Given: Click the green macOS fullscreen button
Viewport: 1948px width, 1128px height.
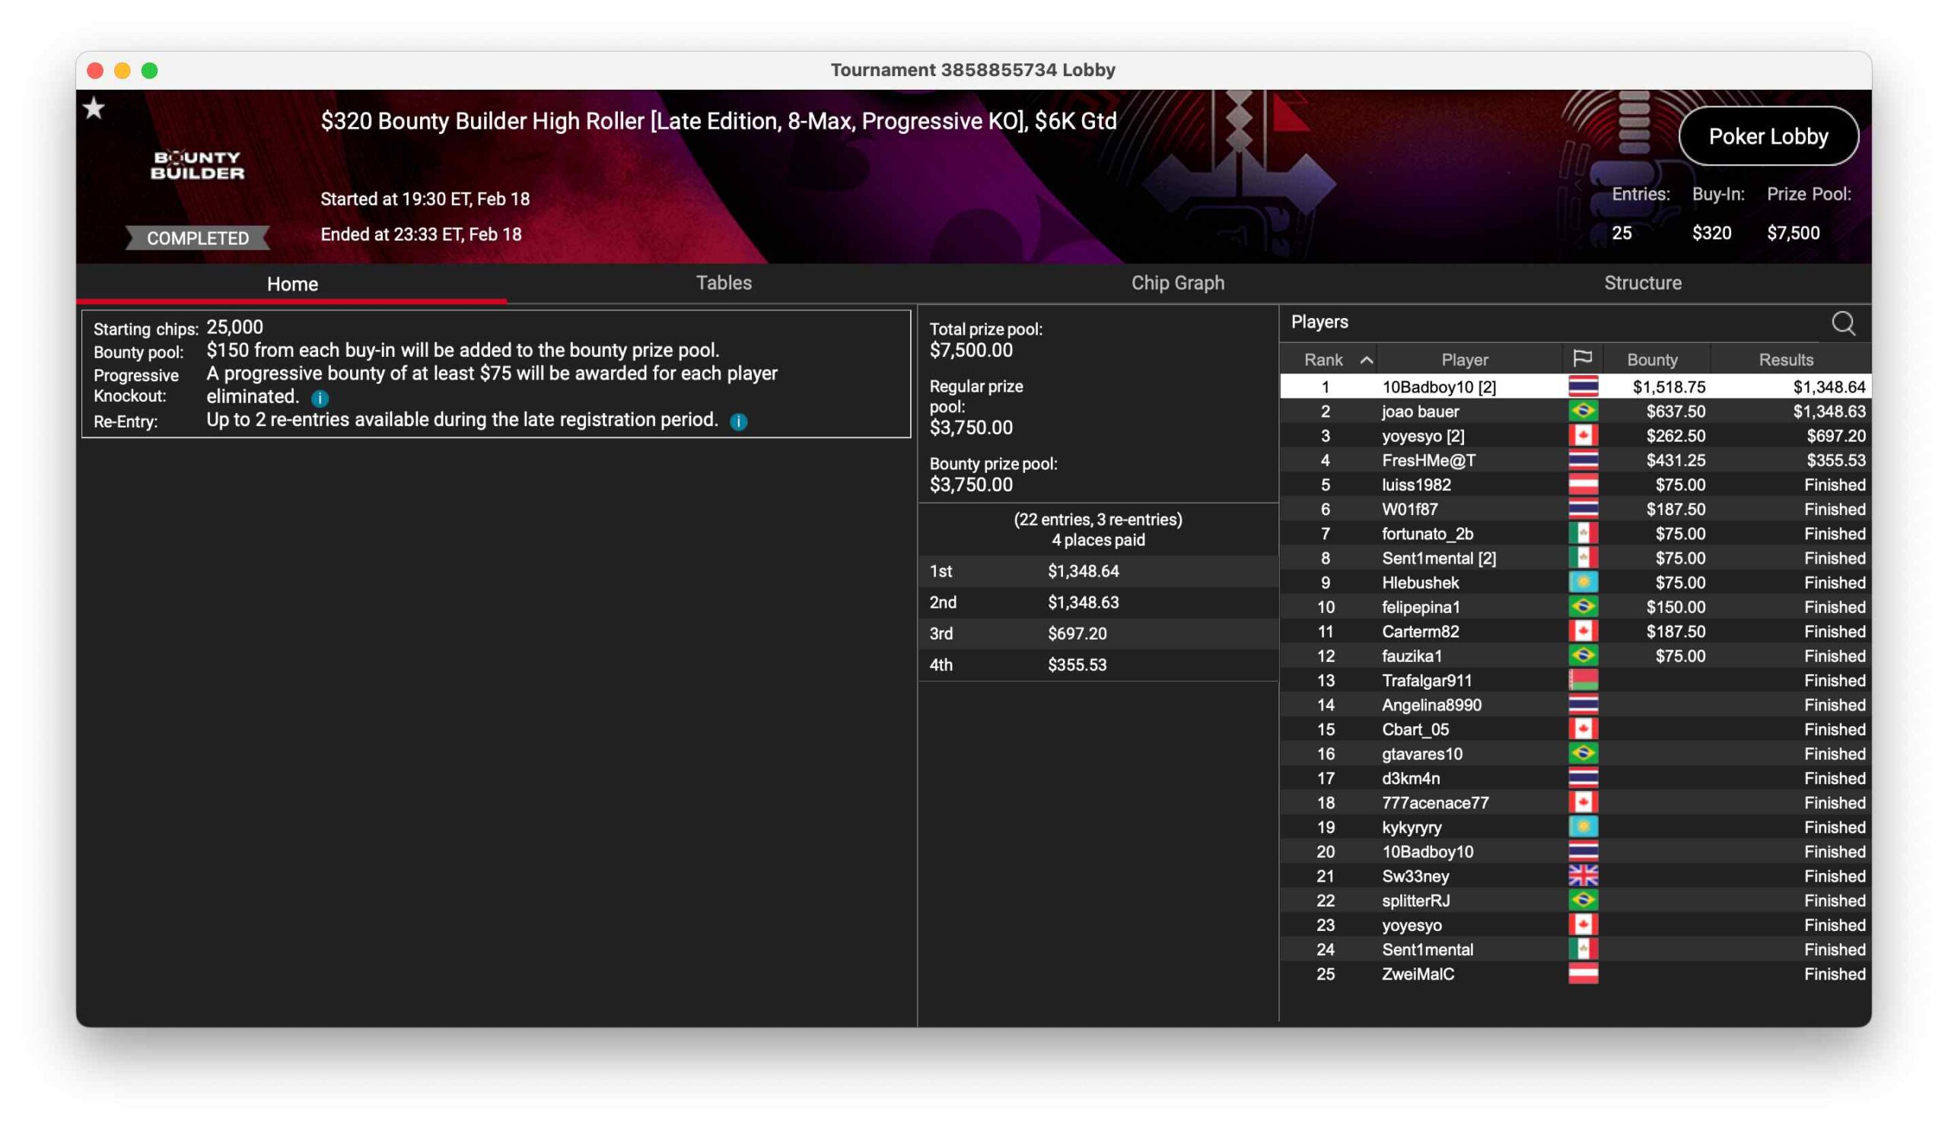Looking at the screenshot, I should coord(150,71).
